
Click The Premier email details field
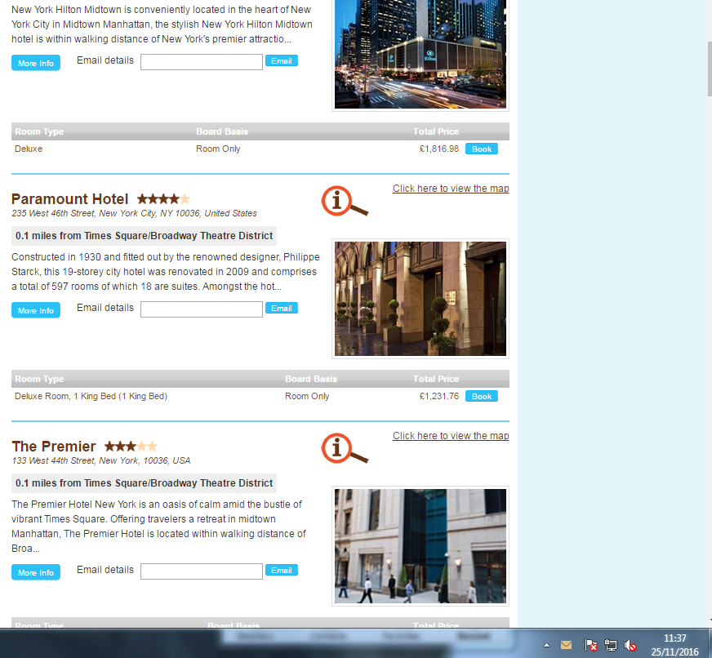[x=202, y=571]
